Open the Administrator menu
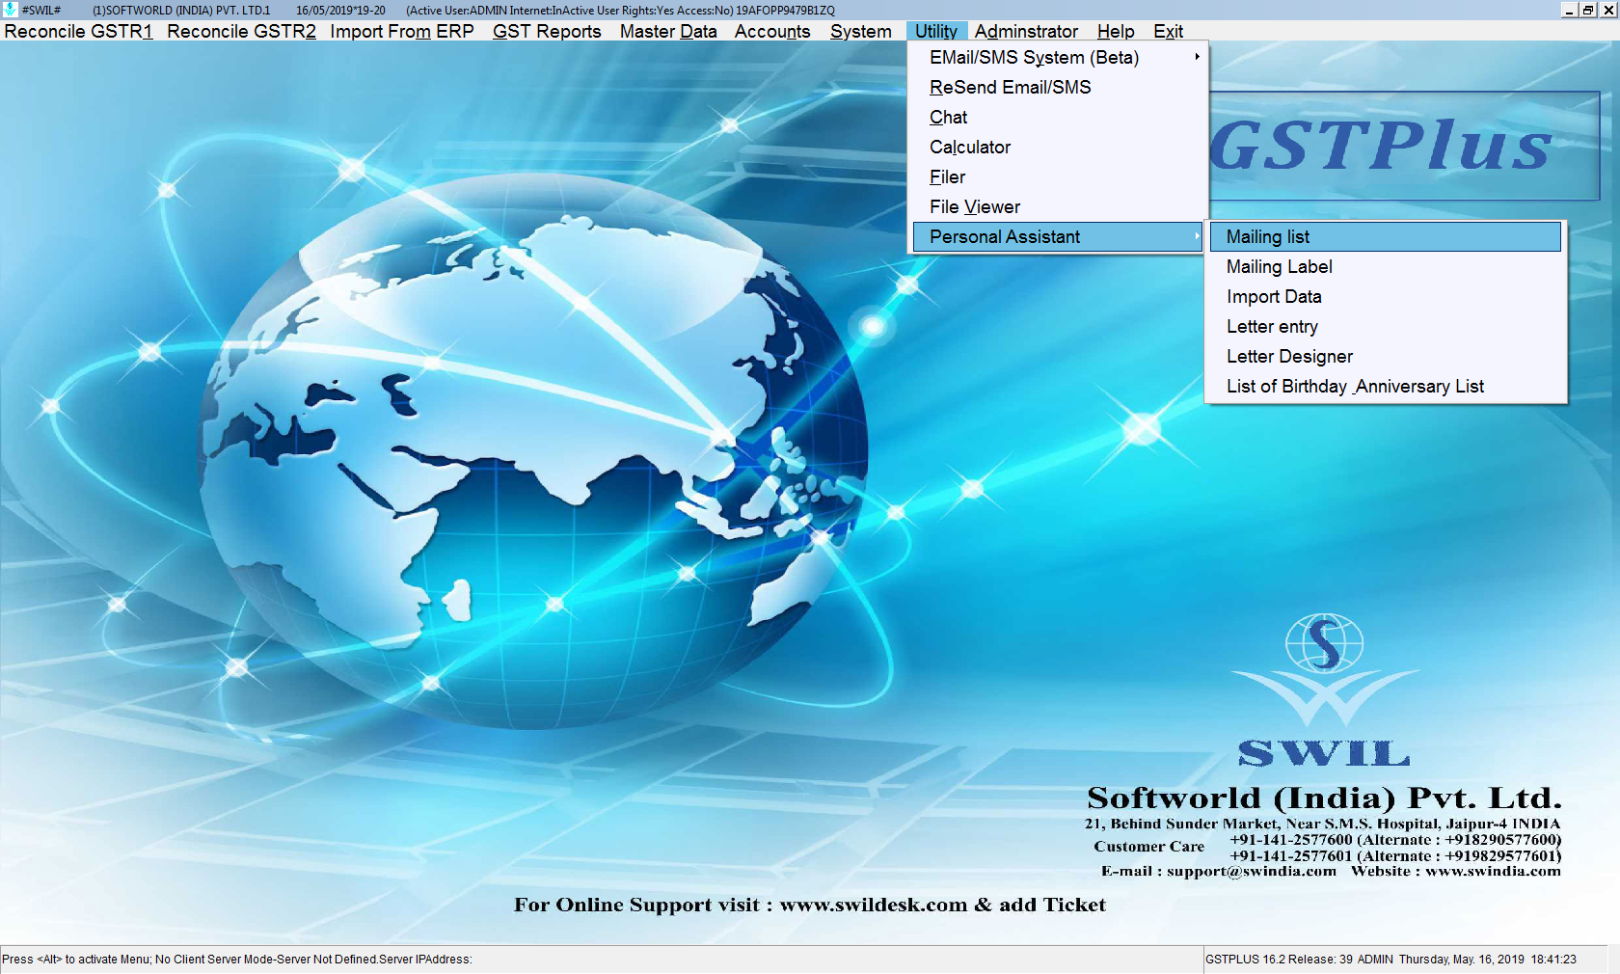Image resolution: width=1620 pixels, height=974 pixels. click(x=1026, y=31)
